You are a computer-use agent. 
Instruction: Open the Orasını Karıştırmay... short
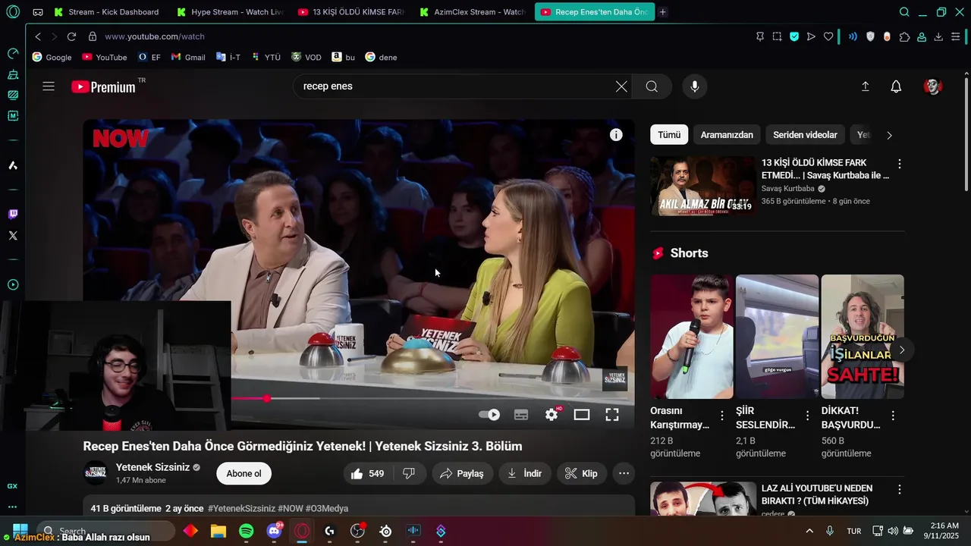click(691, 337)
